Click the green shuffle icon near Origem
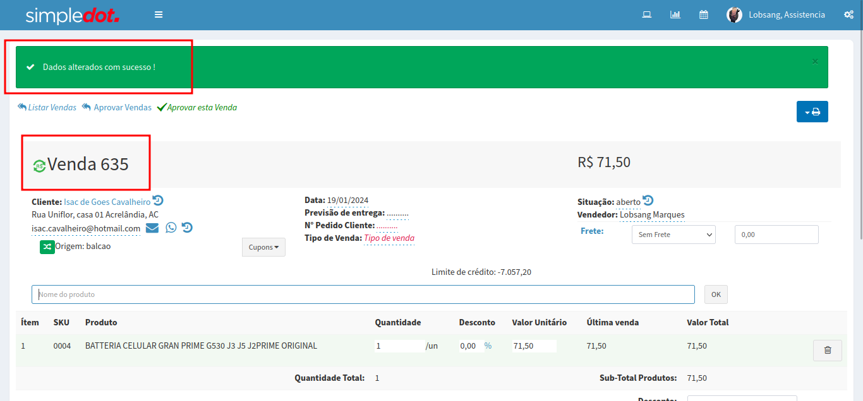The width and height of the screenshot is (863, 401). pyautogui.click(x=47, y=247)
